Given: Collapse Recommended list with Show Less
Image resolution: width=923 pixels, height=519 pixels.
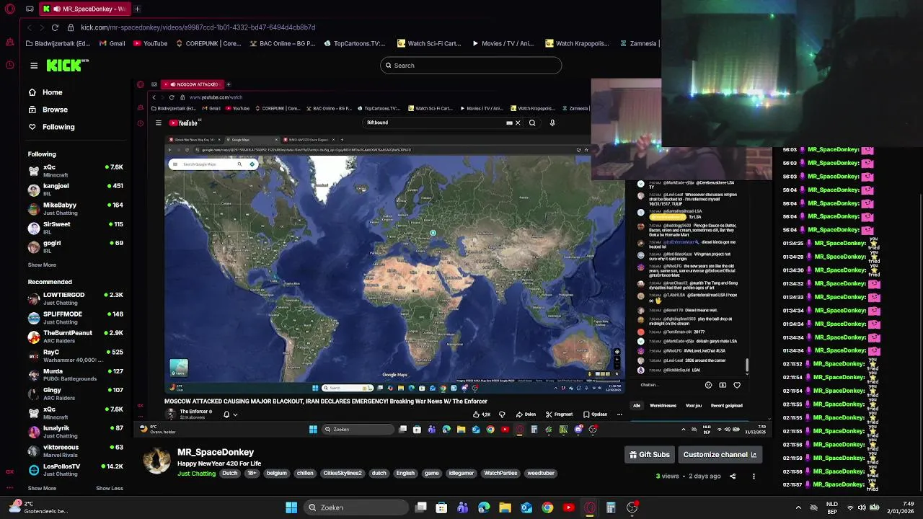Looking at the screenshot, I should pos(110,489).
